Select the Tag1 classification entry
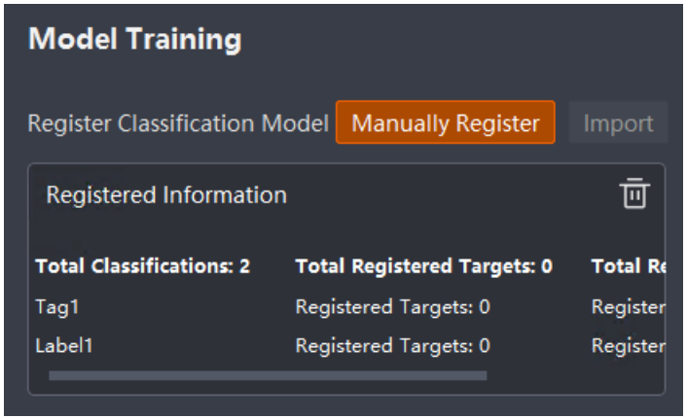 tap(57, 306)
